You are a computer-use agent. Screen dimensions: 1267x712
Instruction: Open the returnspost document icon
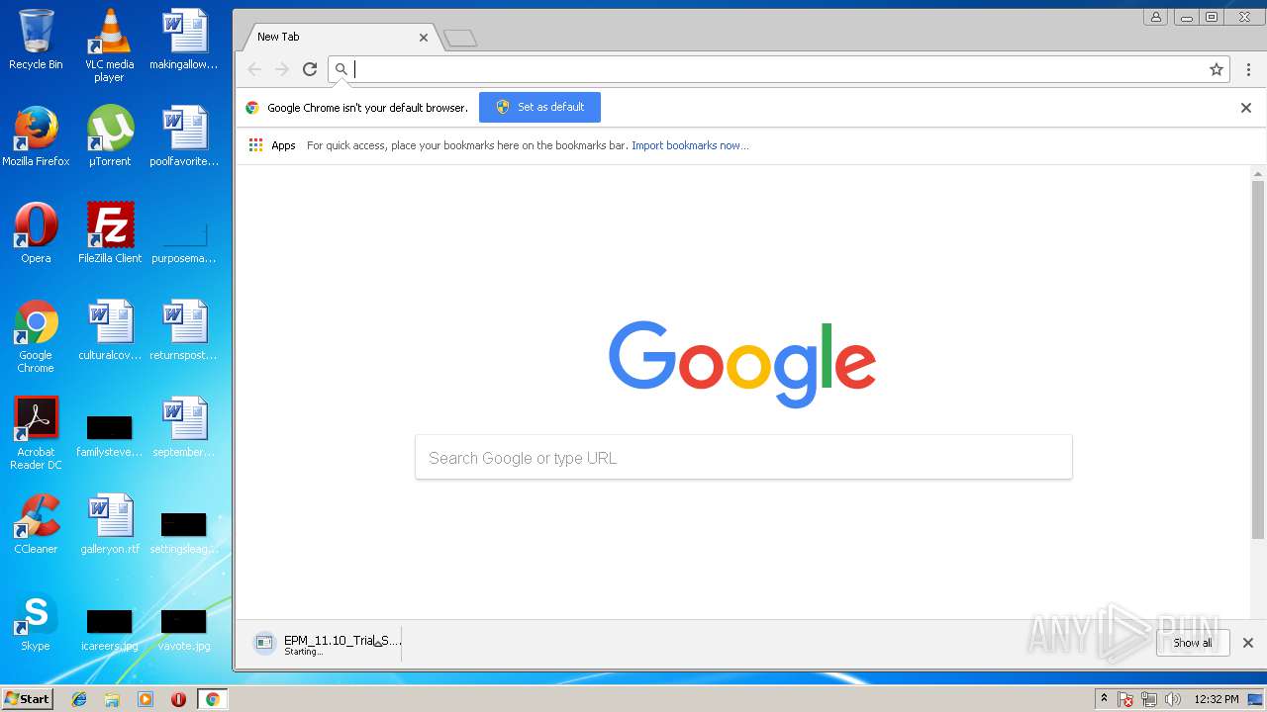(183, 330)
